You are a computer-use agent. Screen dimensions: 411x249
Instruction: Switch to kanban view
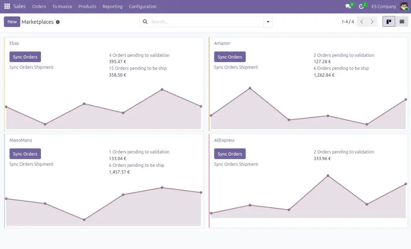(x=389, y=21)
